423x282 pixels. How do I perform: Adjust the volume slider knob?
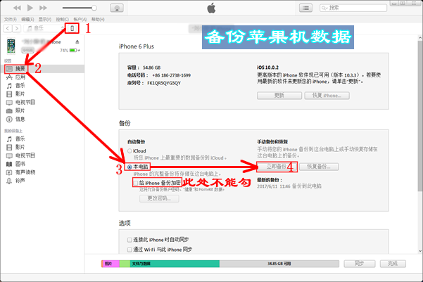click(94, 8)
